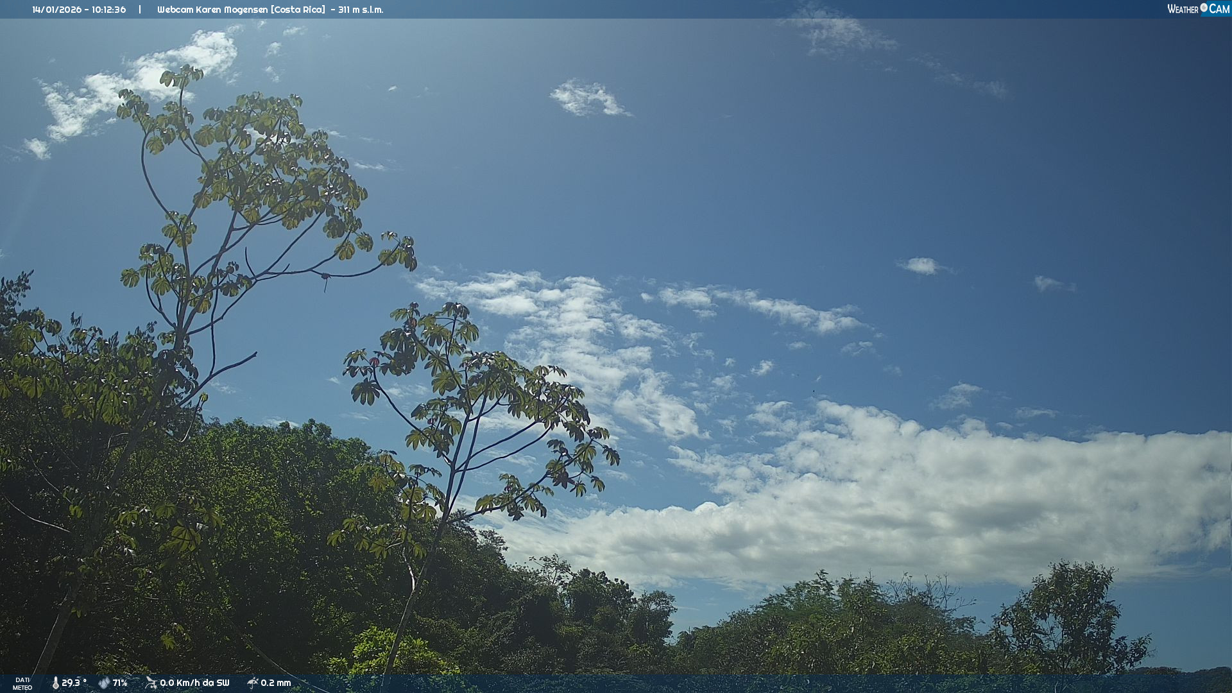Click the 311 m s.l.m. altitude label

(x=361, y=10)
